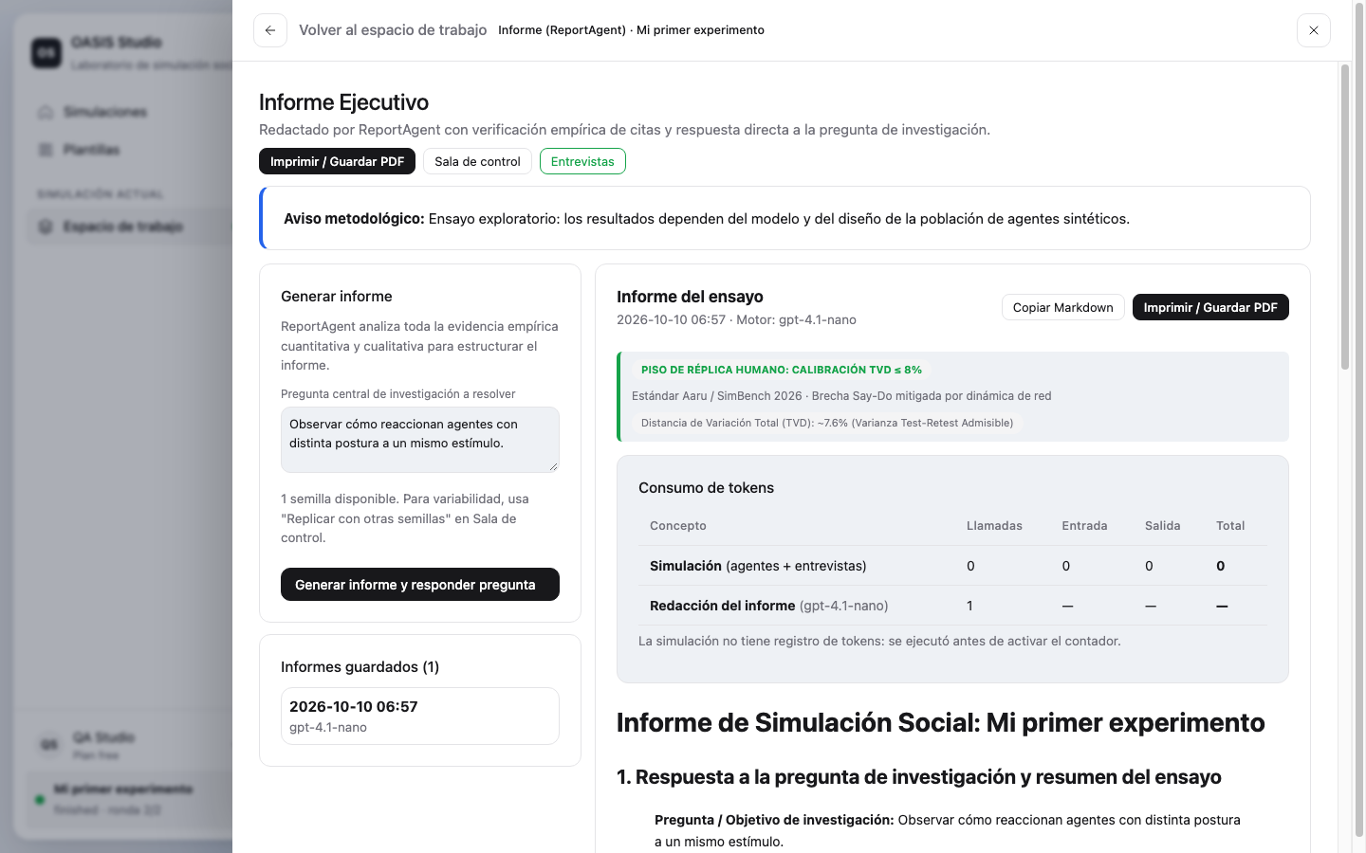Screen dimensions: 1366x853
Task: Click the Informe de Simulación Social title
Action: (940, 723)
